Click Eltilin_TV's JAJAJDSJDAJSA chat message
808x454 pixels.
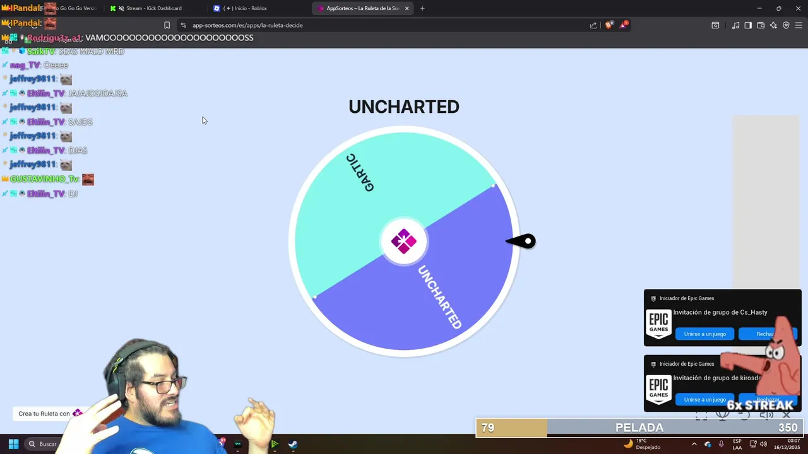coord(97,93)
